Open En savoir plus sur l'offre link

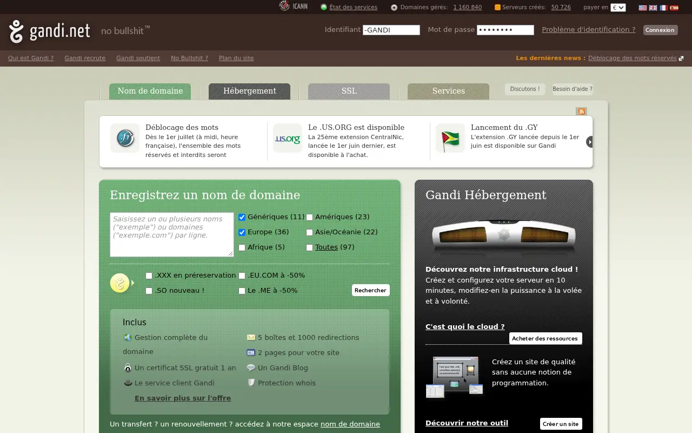click(x=183, y=398)
